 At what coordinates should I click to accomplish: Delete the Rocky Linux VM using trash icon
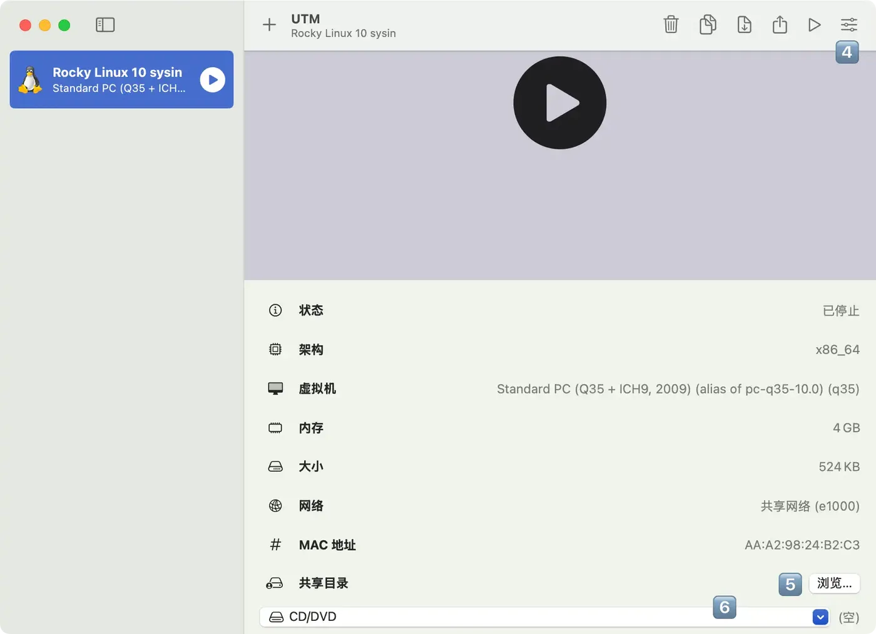pos(671,24)
